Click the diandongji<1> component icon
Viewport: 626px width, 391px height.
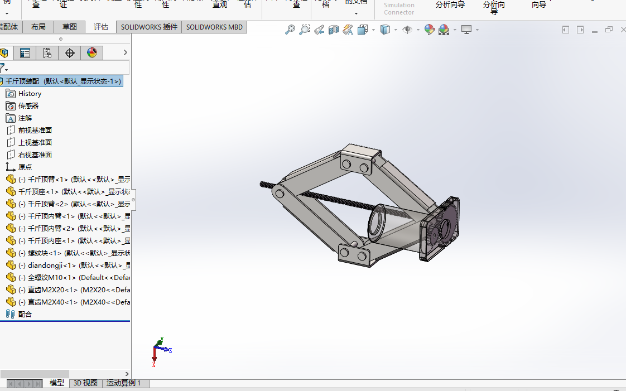11,266
